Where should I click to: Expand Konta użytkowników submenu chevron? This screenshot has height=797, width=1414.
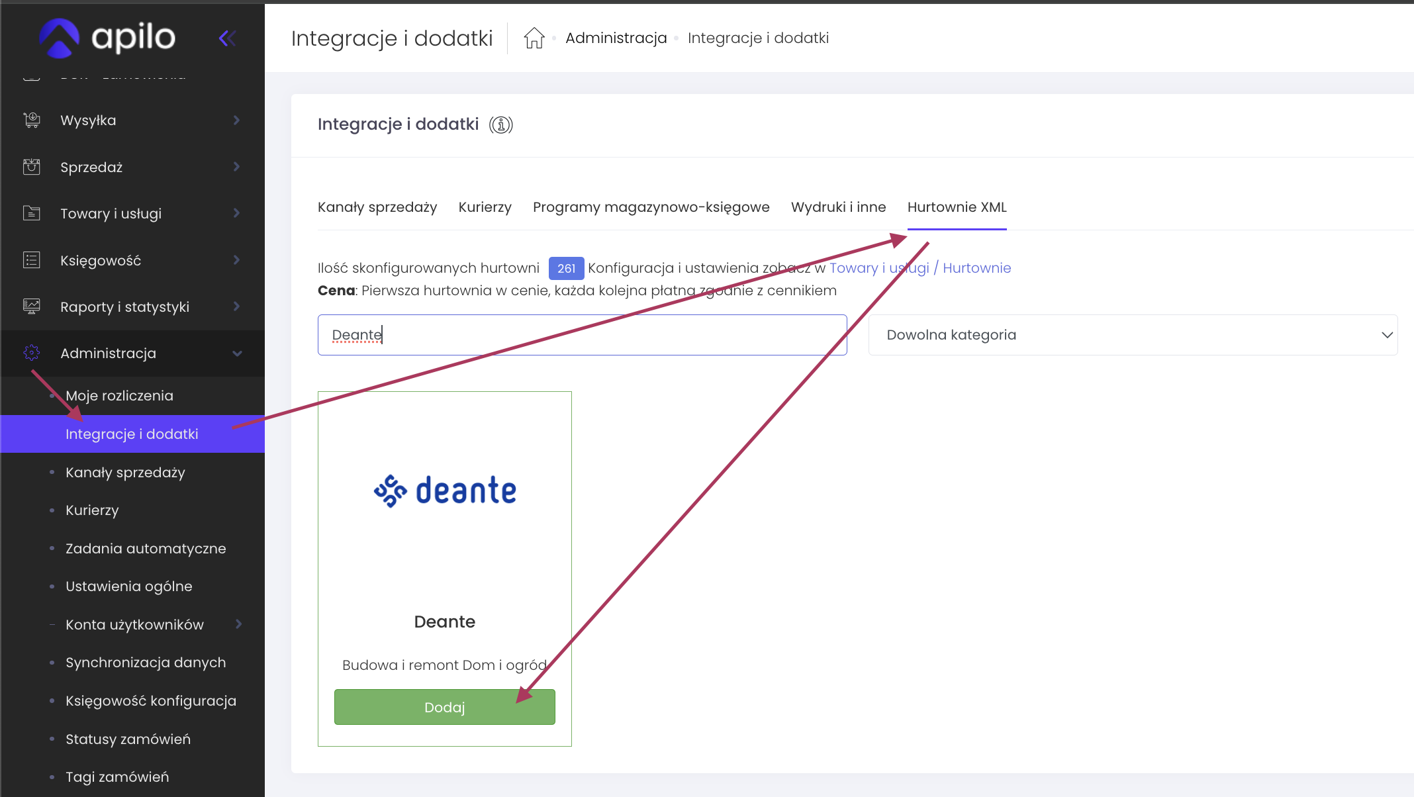click(x=238, y=624)
